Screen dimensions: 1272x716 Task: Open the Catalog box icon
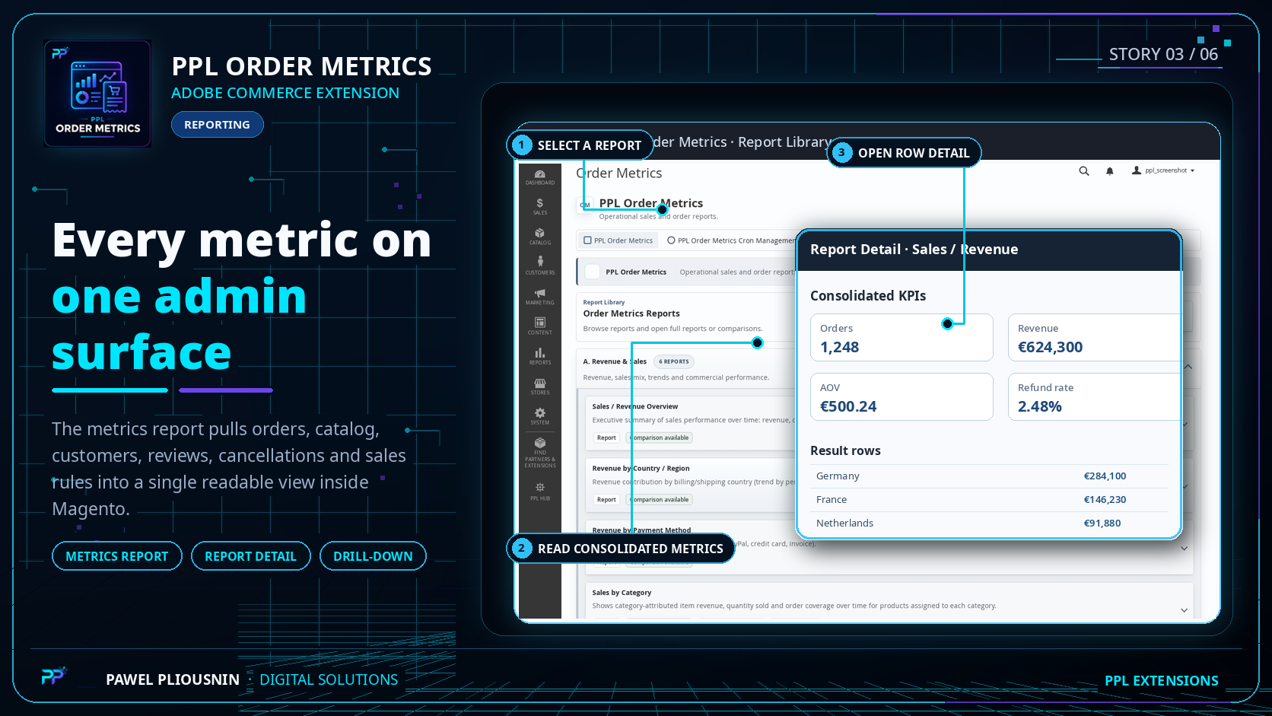(x=539, y=237)
